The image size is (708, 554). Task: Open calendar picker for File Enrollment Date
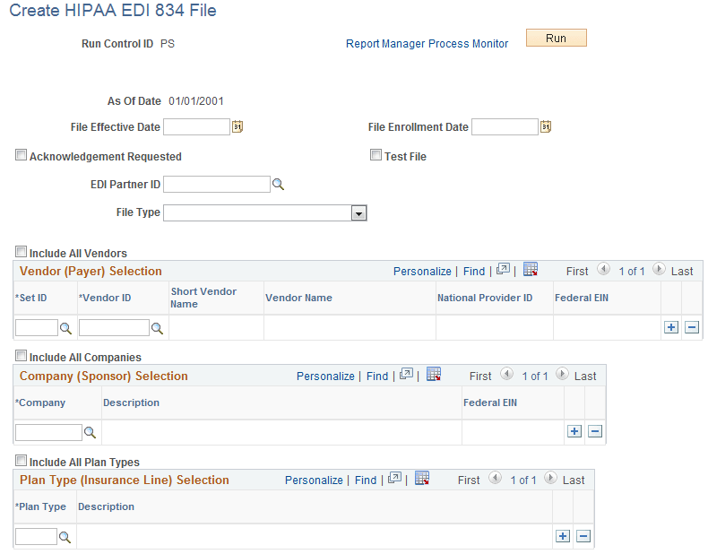[x=546, y=127]
